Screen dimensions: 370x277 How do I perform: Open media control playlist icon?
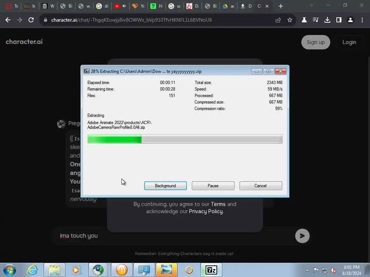316,20
